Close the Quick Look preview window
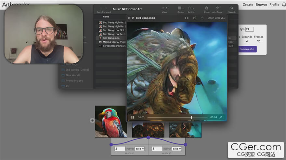This screenshot has width=286, height=160. (129, 18)
